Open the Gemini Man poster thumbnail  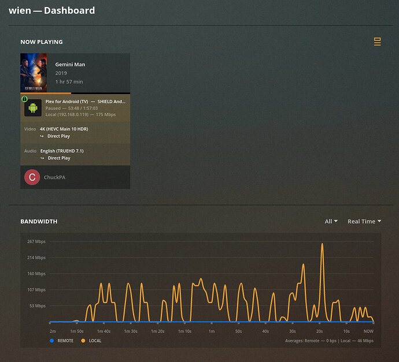34,73
